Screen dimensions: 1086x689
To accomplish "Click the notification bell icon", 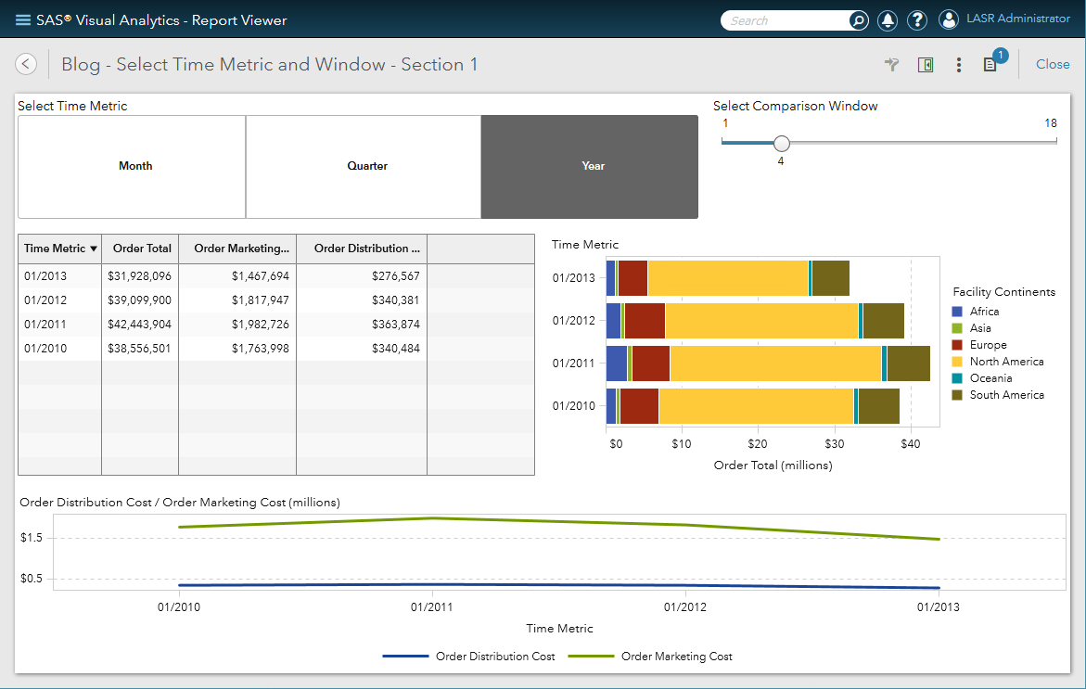I will pos(888,19).
